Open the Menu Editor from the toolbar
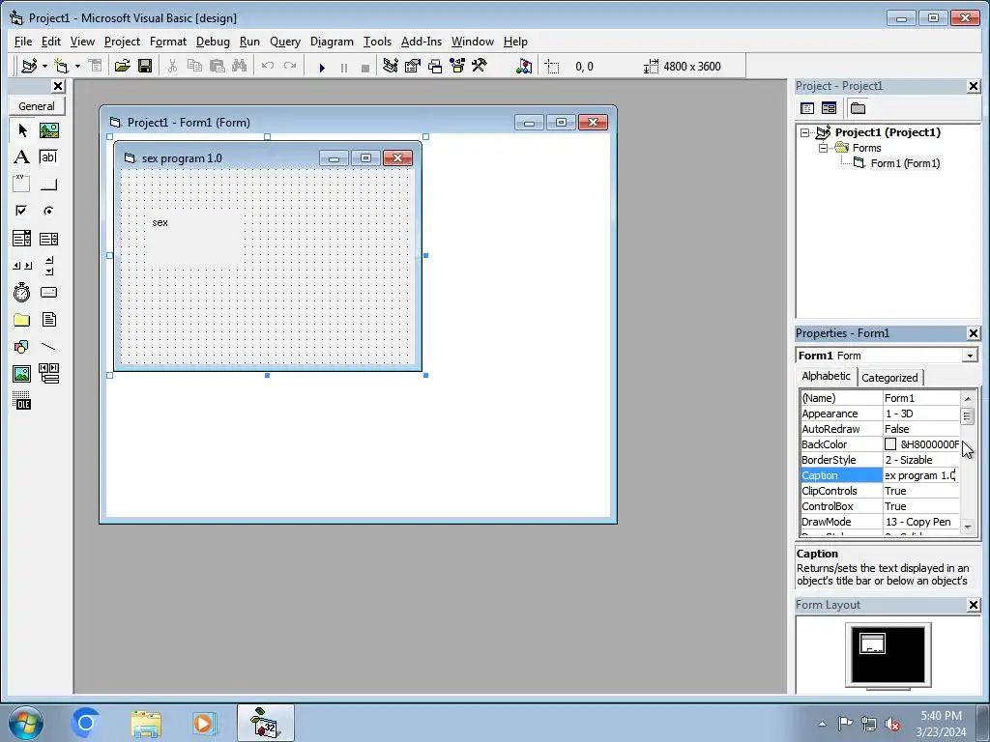The image size is (990, 742). coord(96,67)
